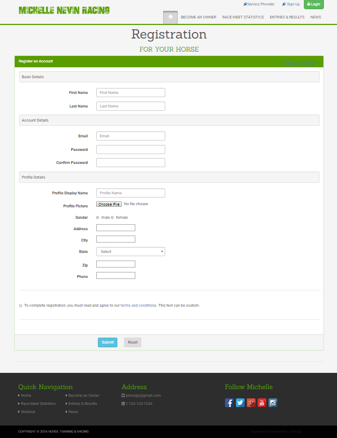Open the Instagram social icon
337x438 pixels.
(x=273, y=403)
